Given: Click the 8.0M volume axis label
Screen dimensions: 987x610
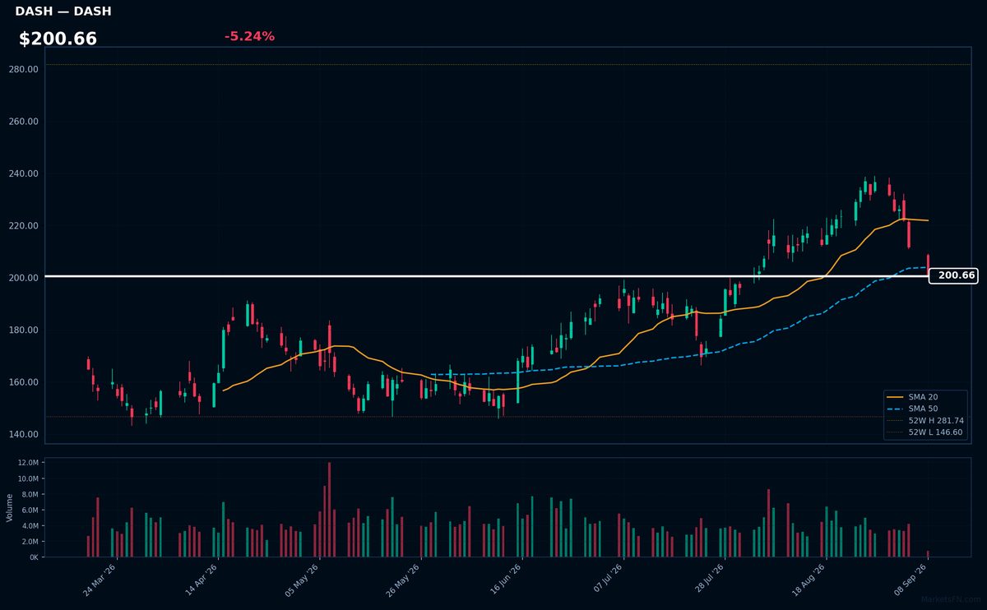Looking at the screenshot, I should point(30,494).
